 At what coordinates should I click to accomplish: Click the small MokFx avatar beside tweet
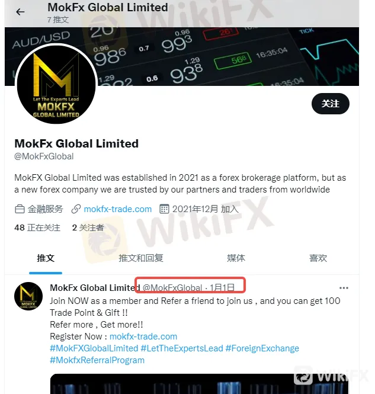[28, 296]
